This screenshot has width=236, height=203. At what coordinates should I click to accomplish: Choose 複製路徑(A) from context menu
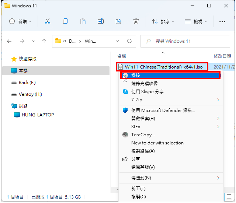[x=171, y=151]
